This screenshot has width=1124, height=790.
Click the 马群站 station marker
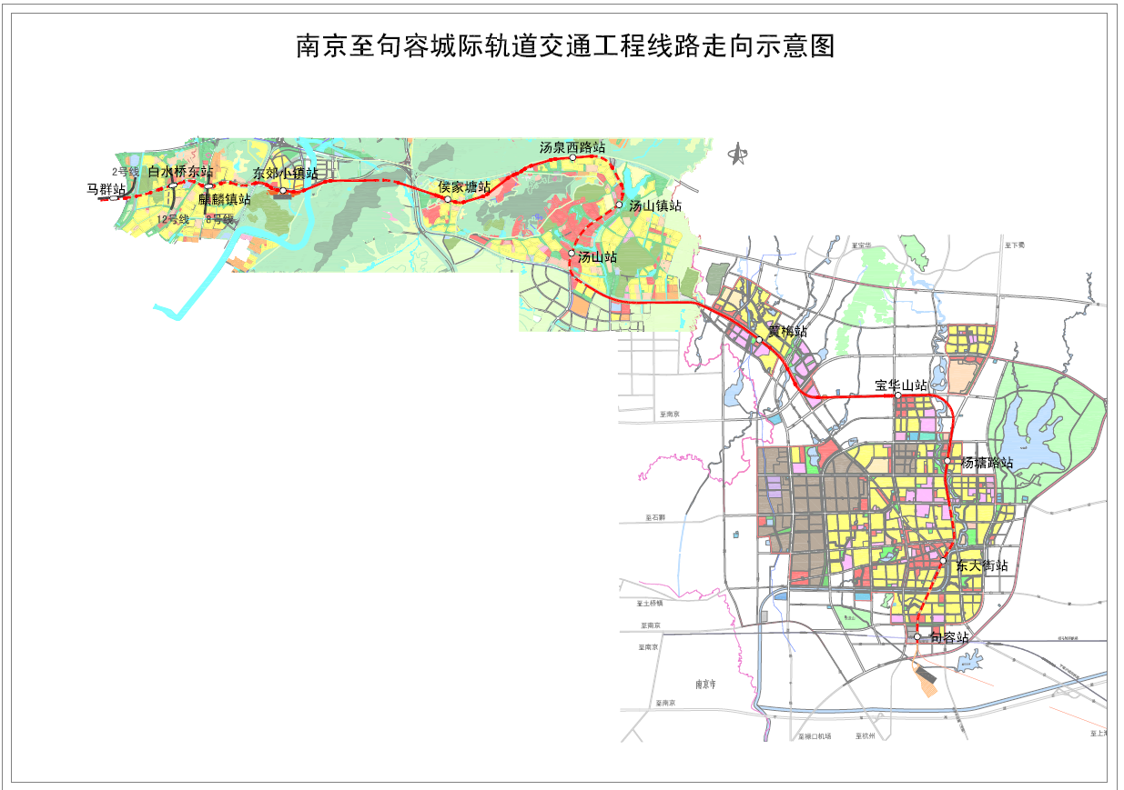pos(113,197)
